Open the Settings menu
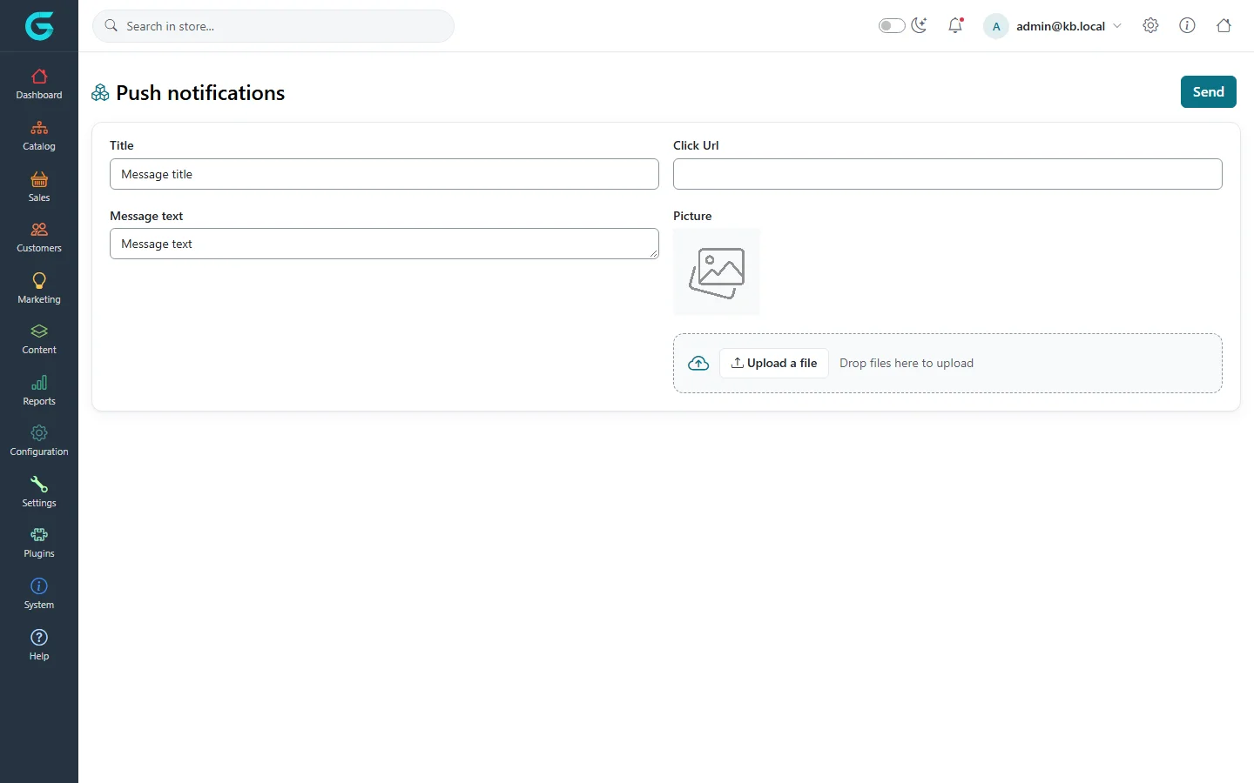 pos(39,492)
